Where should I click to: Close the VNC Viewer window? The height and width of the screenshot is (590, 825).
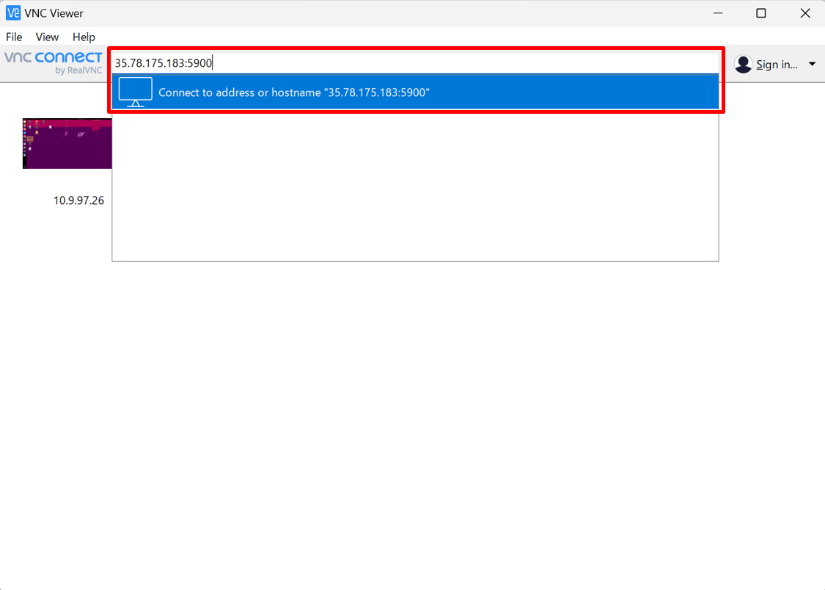point(804,13)
